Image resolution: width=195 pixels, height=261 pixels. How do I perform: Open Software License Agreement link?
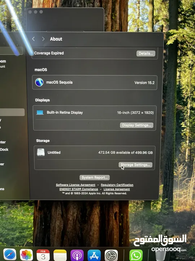(x=75, y=185)
